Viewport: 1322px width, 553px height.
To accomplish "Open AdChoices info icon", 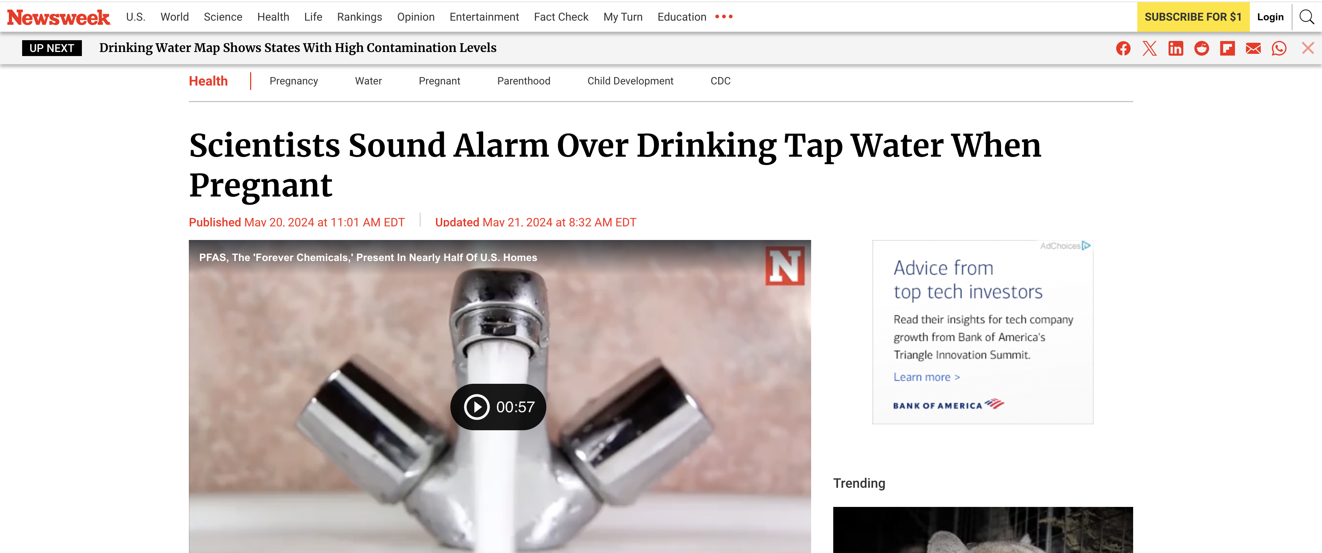I will pos(1086,246).
